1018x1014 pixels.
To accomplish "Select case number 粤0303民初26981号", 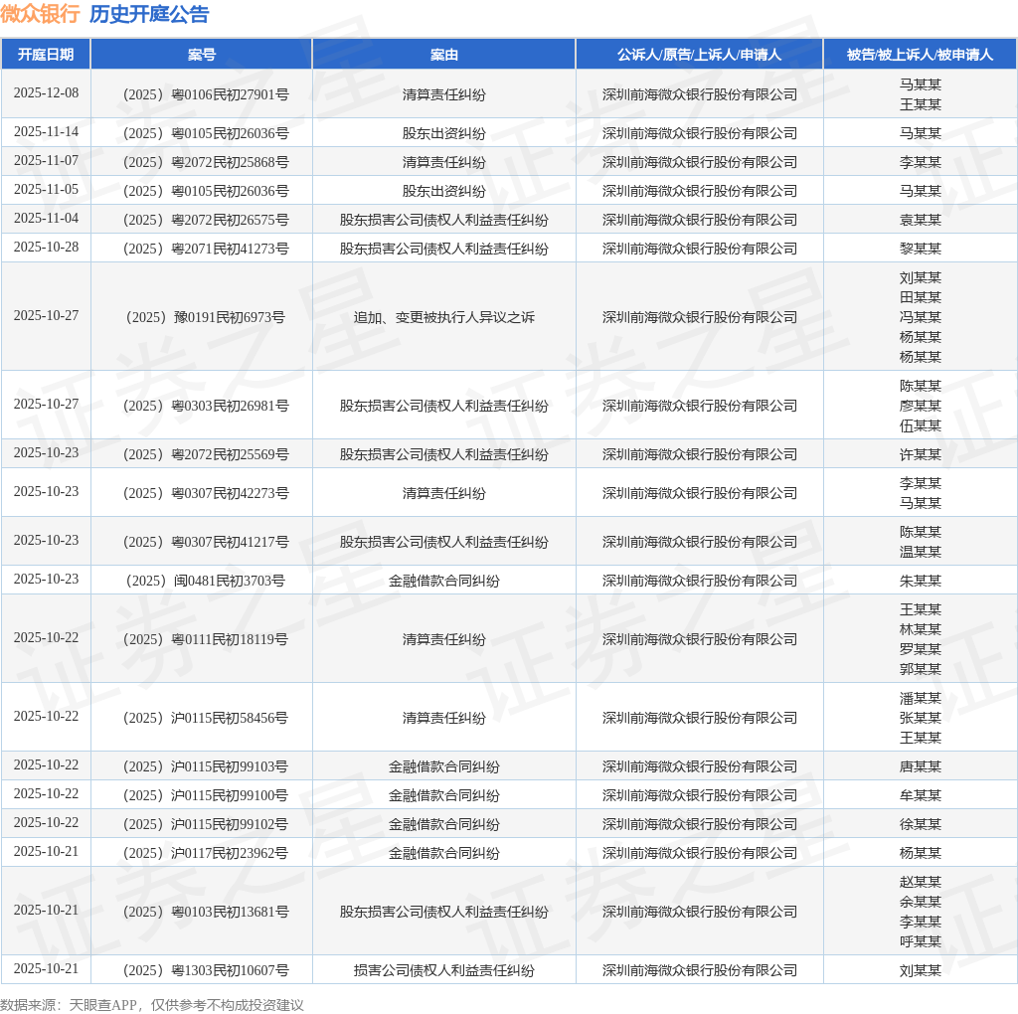I will (x=206, y=405).
